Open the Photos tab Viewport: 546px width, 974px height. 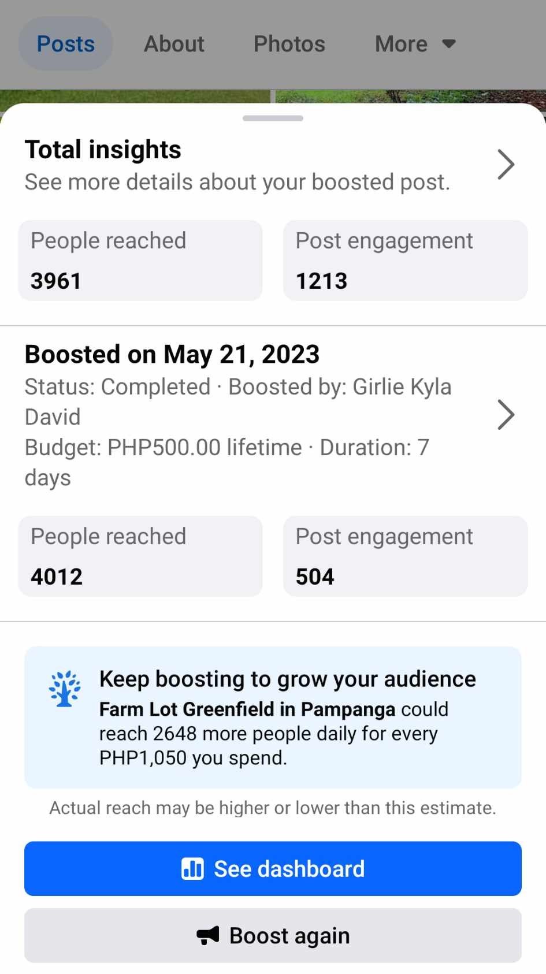tap(289, 44)
